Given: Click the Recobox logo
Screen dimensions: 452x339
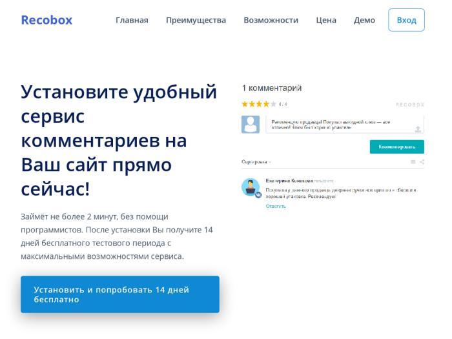Looking at the screenshot, I should click(x=46, y=20).
